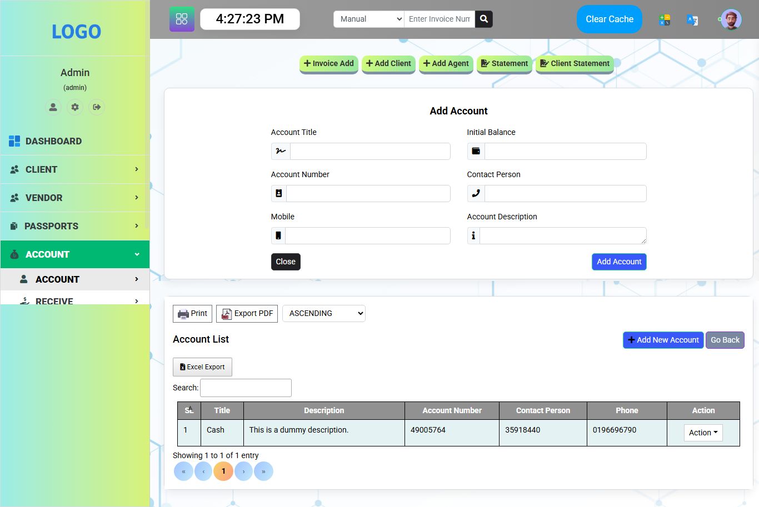Screen dimensions: 759x507
Task: Click the profile icon under Admin
Action: point(53,107)
